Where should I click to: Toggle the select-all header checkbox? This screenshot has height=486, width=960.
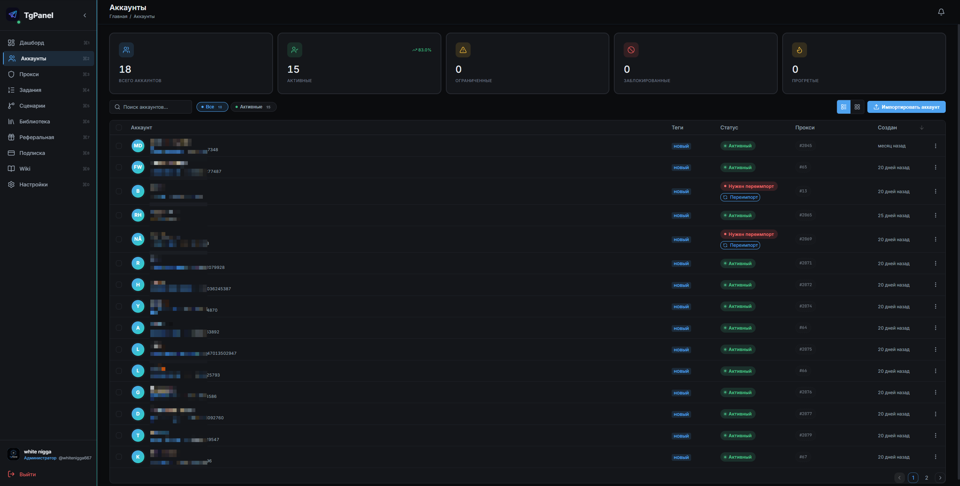point(119,127)
